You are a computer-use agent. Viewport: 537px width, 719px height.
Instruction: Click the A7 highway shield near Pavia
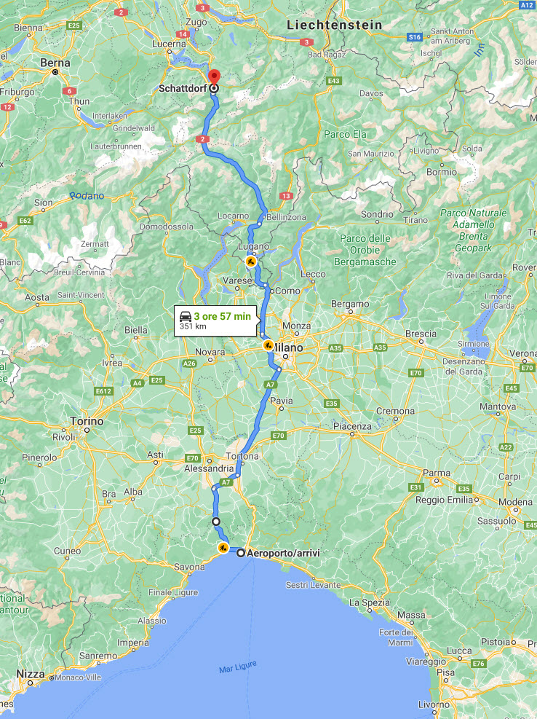point(271,385)
